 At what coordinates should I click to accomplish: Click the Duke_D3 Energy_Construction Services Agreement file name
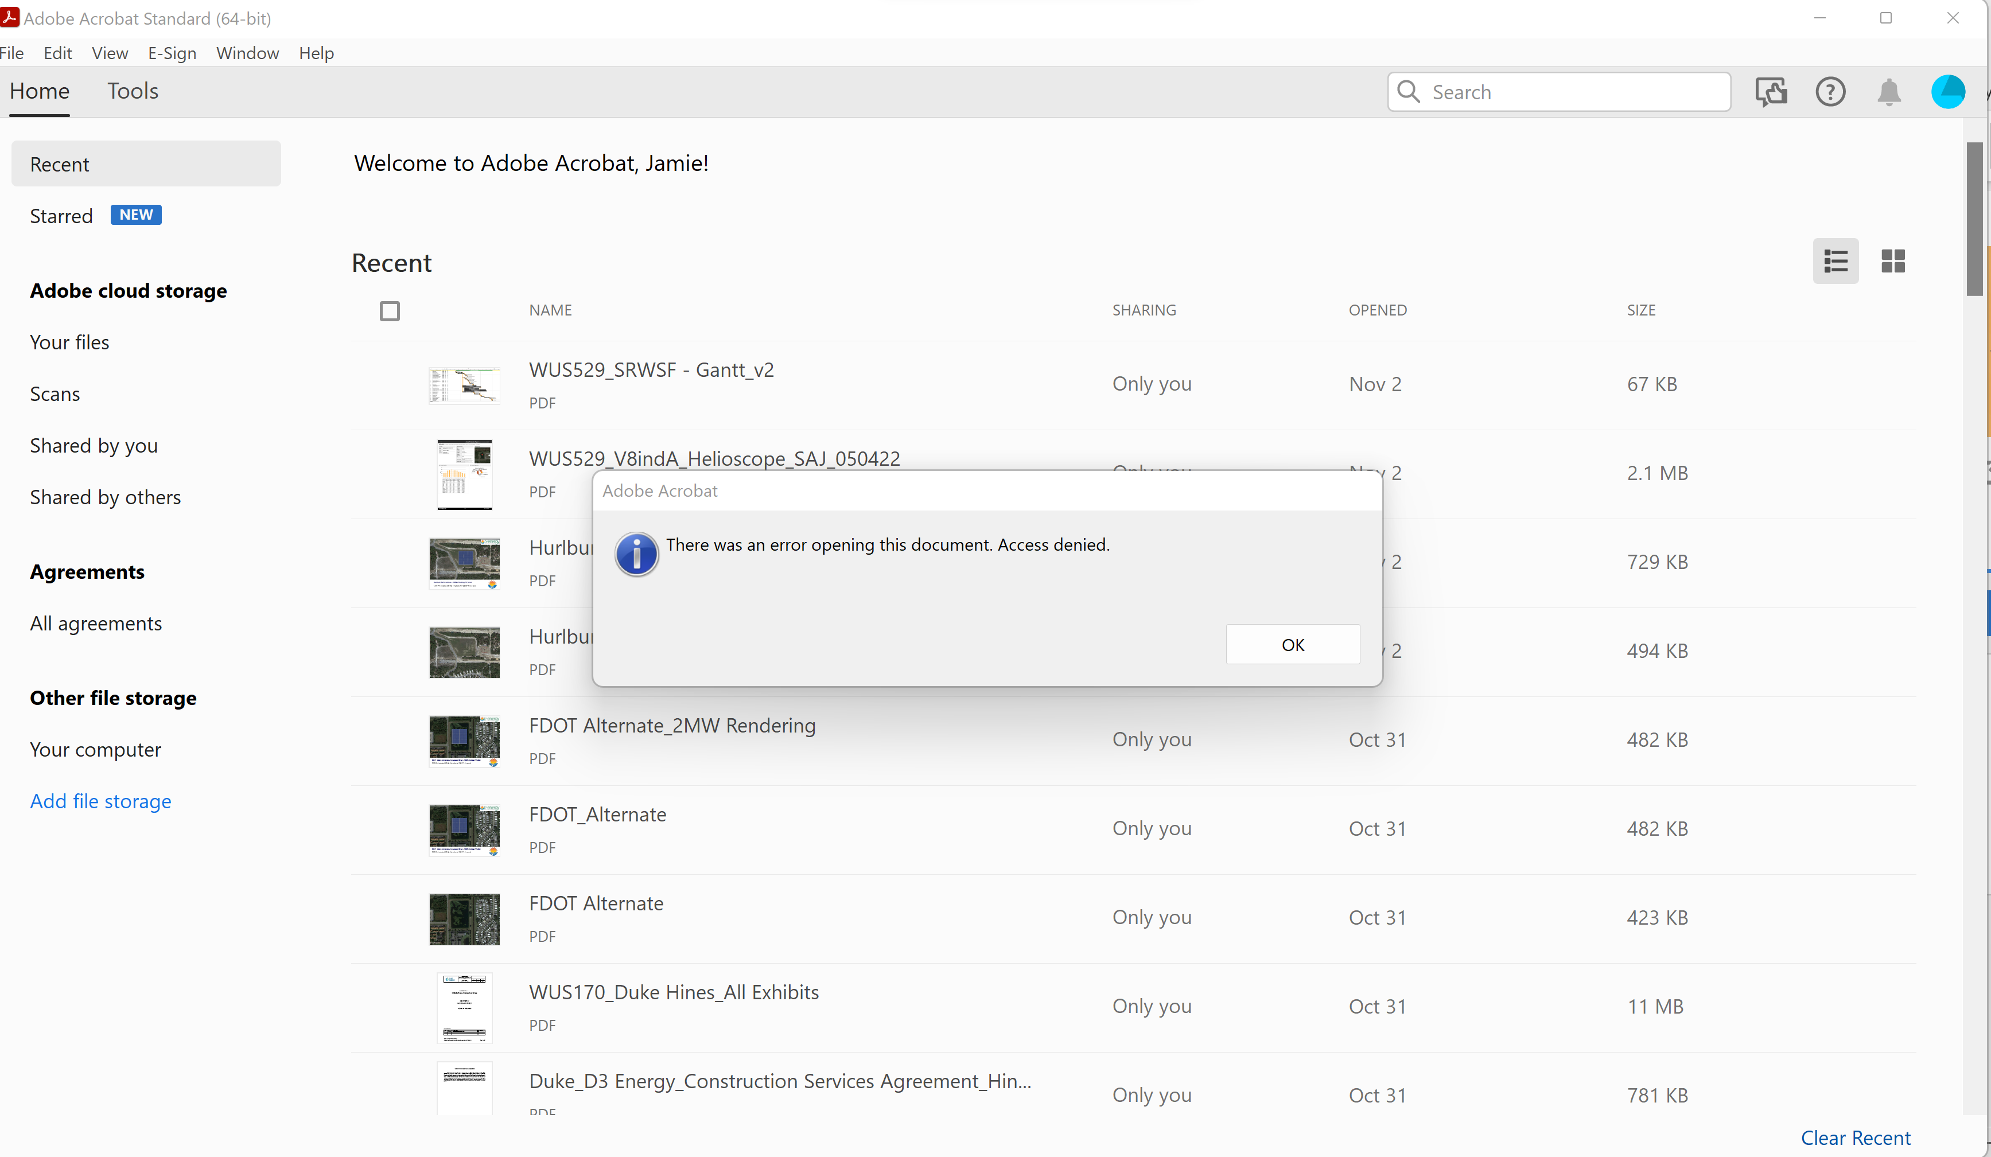click(x=780, y=1081)
